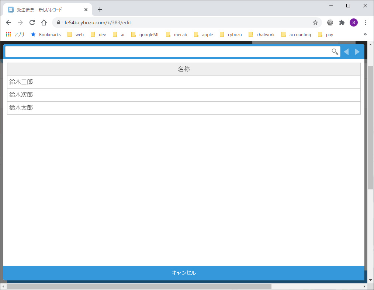The image size is (374, 290).
Task: Open the purple user profile avatar
Action: [354, 22]
